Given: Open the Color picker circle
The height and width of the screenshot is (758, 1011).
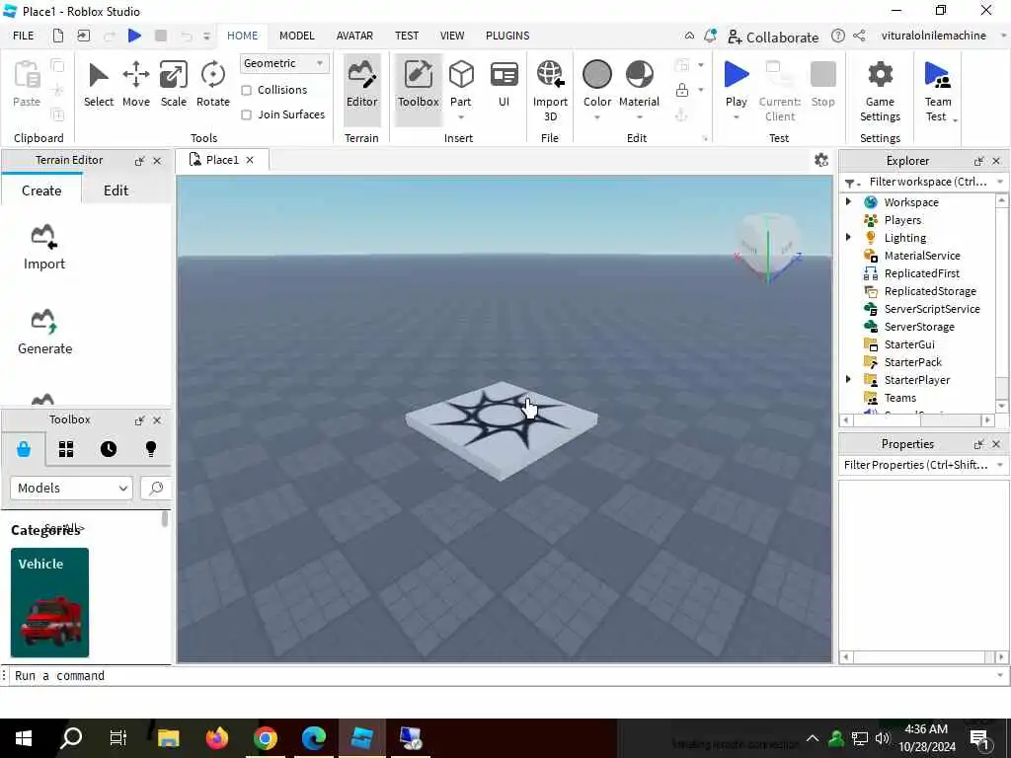Looking at the screenshot, I should pyautogui.click(x=597, y=74).
